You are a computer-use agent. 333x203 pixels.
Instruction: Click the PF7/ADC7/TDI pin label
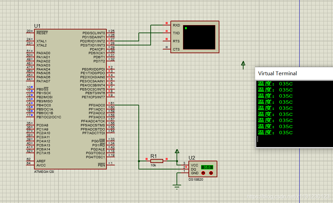[94, 133]
